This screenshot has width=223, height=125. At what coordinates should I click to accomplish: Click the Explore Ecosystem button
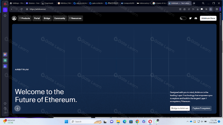pos(201,108)
